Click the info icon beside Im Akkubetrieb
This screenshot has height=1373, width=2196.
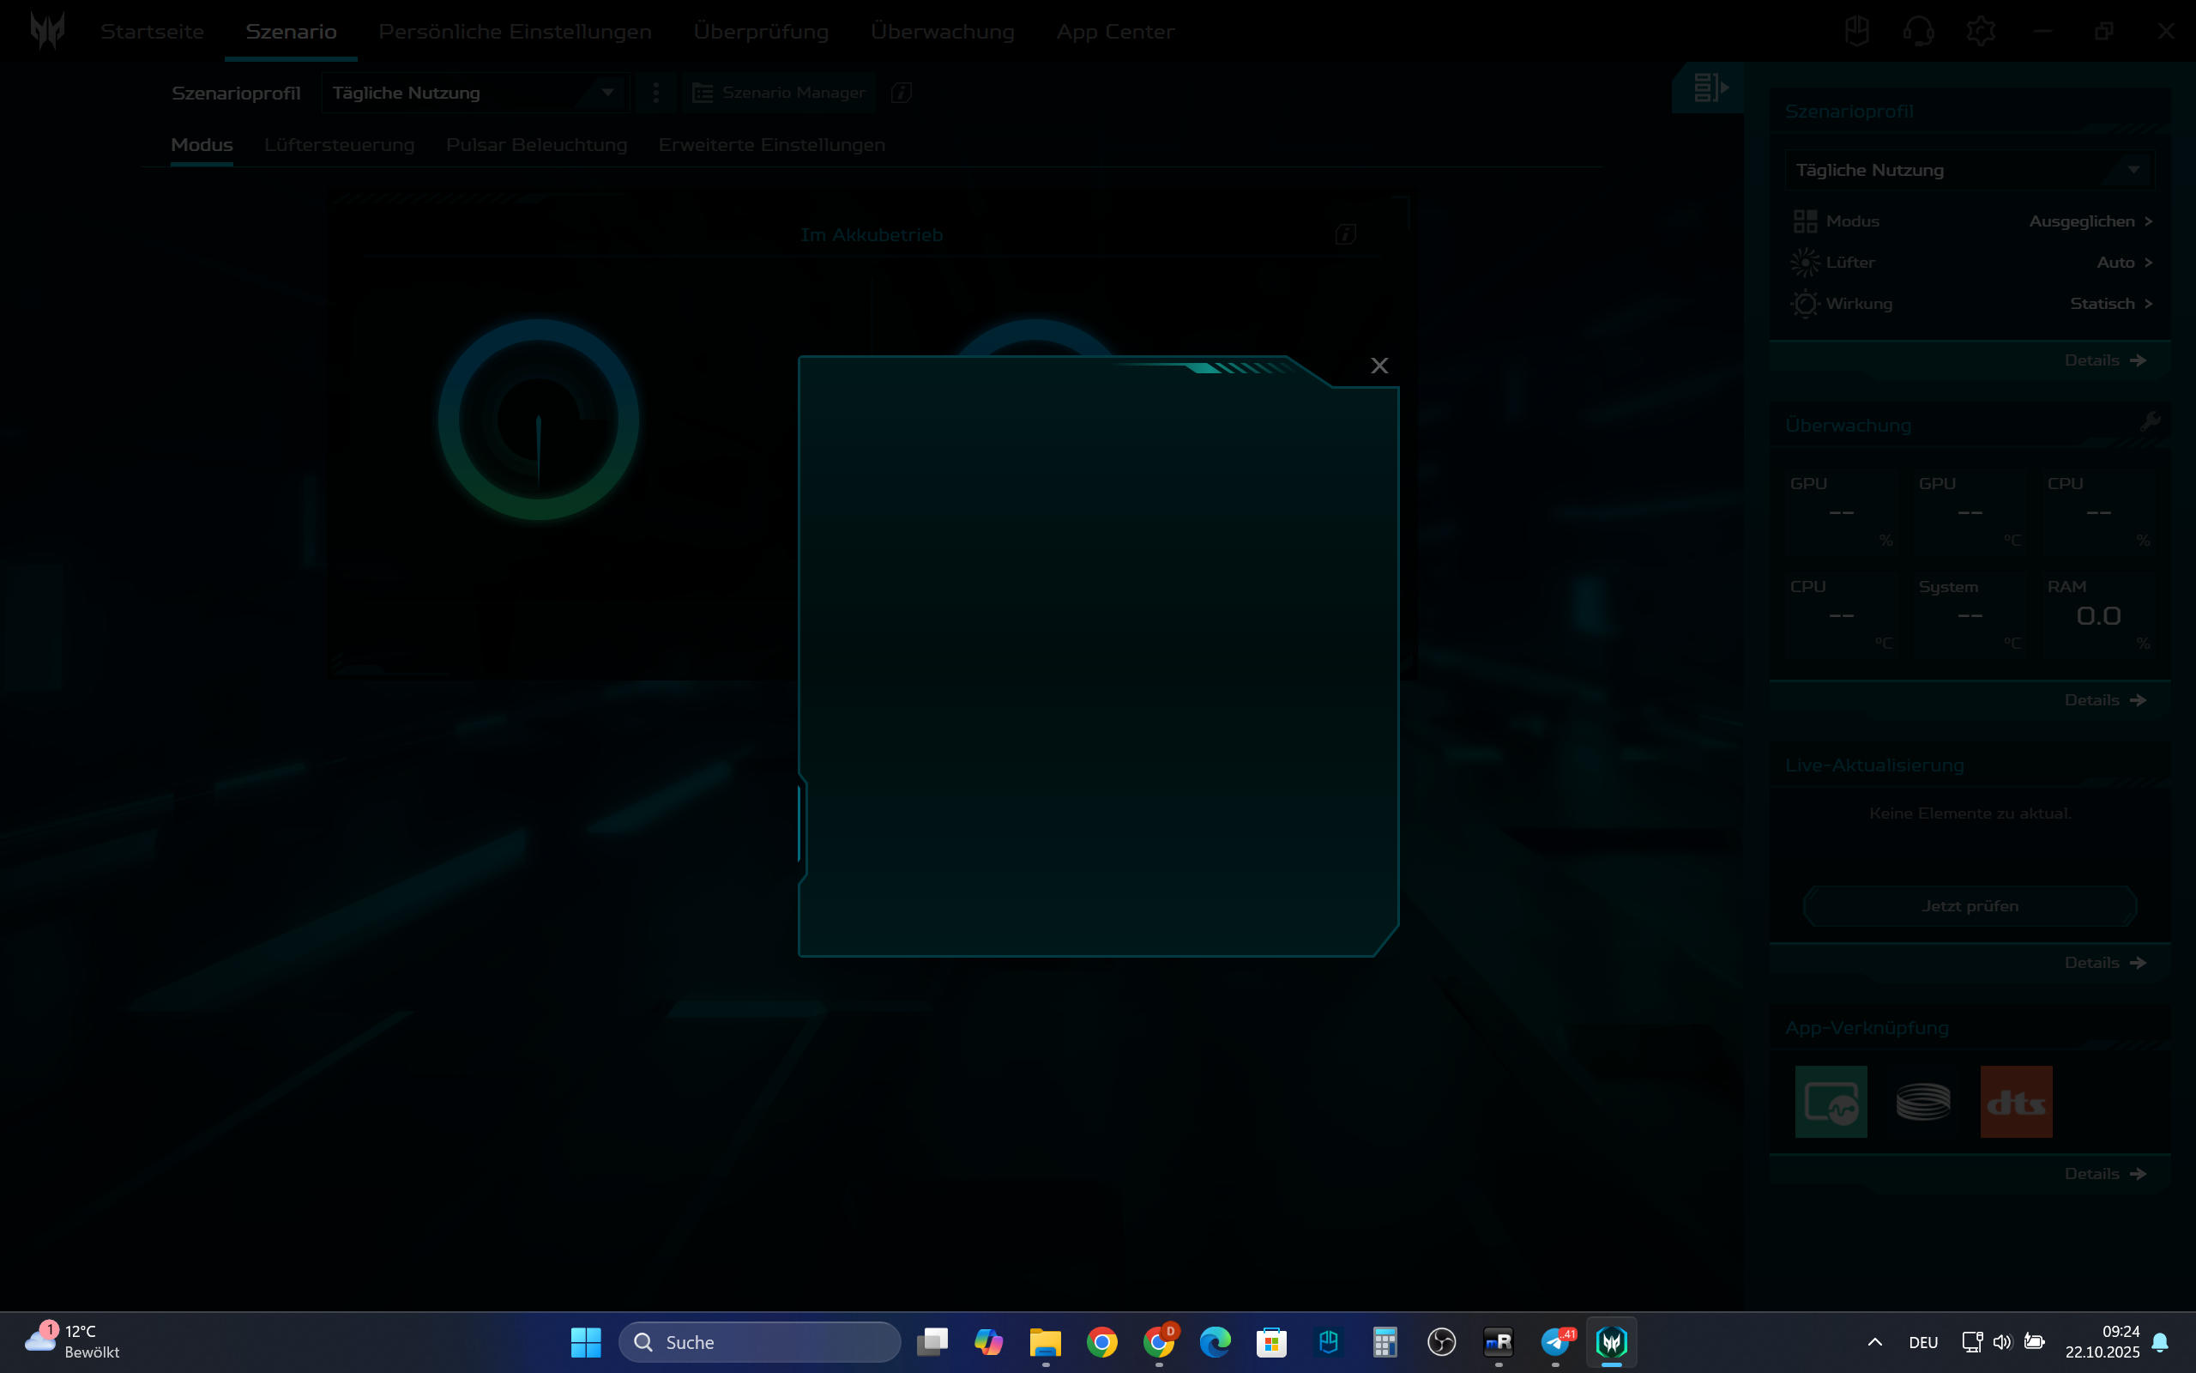pyautogui.click(x=1346, y=234)
